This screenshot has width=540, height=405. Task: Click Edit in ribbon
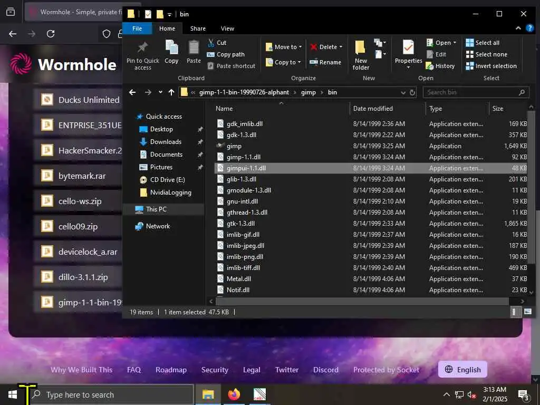436,54
